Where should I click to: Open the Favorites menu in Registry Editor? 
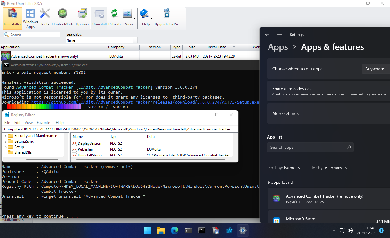(44, 122)
